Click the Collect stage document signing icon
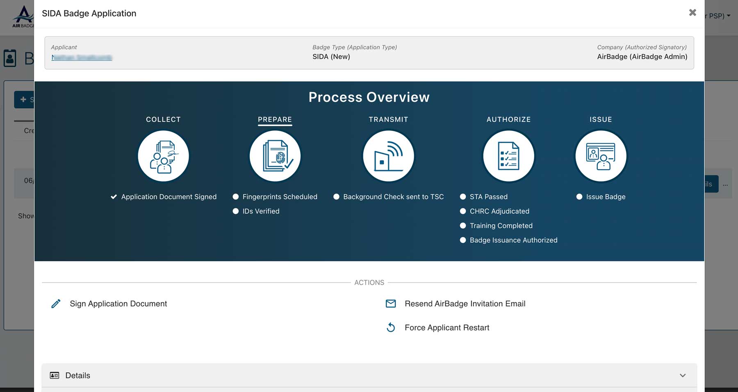 [163, 156]
